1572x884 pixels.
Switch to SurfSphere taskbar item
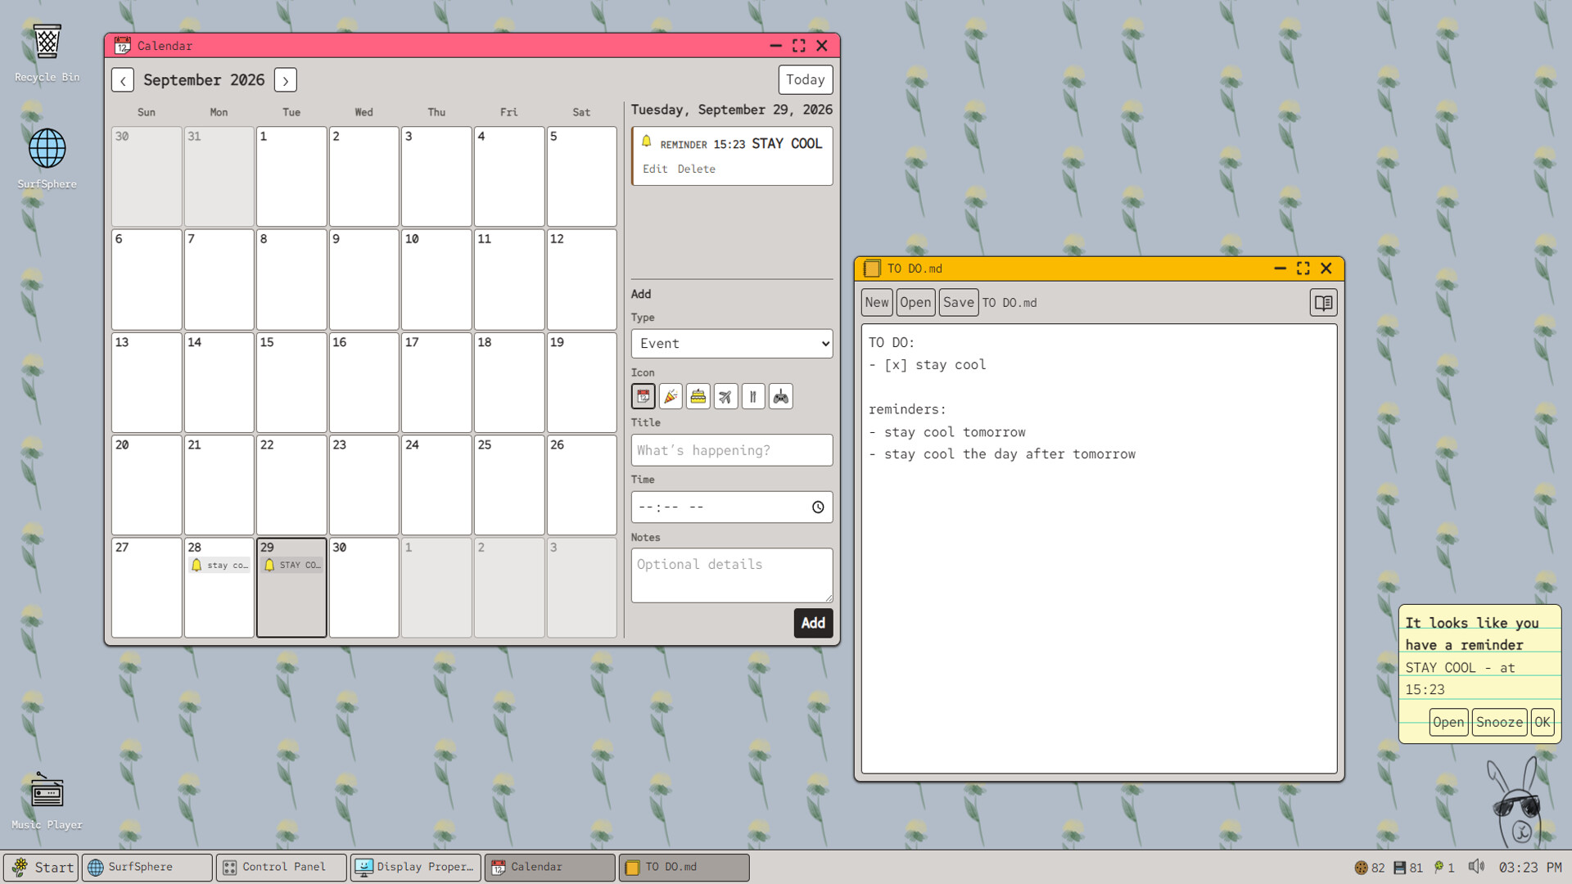coord(147,868)
